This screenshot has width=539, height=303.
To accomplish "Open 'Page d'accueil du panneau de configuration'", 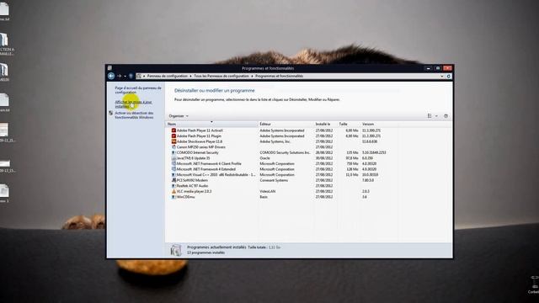I will (138, 90).
